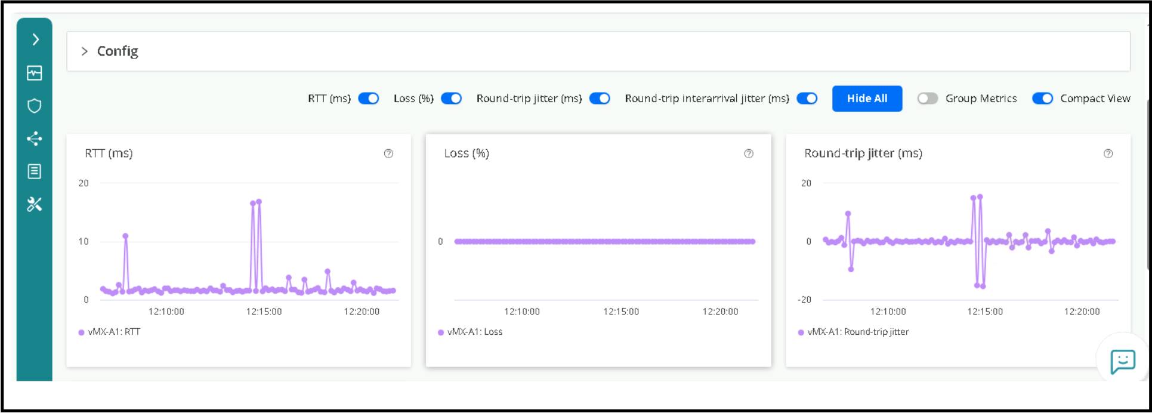Toggle the Loss (%) switch
1152x413 pixels.
(x=452, y=98)
